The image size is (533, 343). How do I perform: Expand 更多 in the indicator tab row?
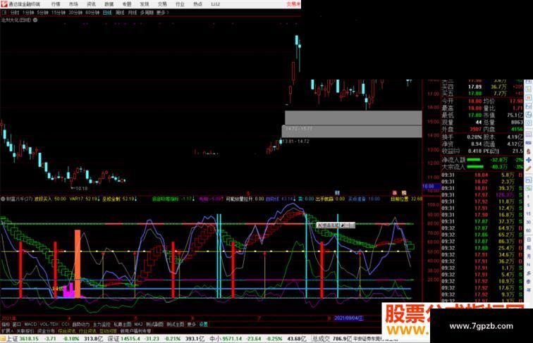[x=191, y=324]
